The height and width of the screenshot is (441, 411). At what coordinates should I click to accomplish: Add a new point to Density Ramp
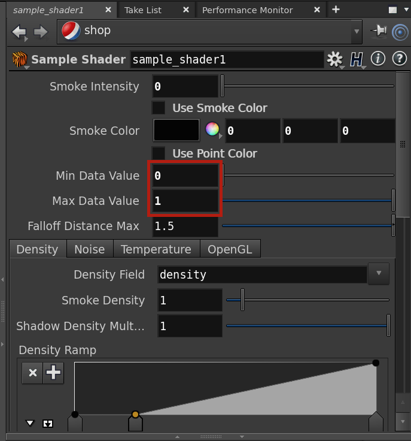point(54,373)
